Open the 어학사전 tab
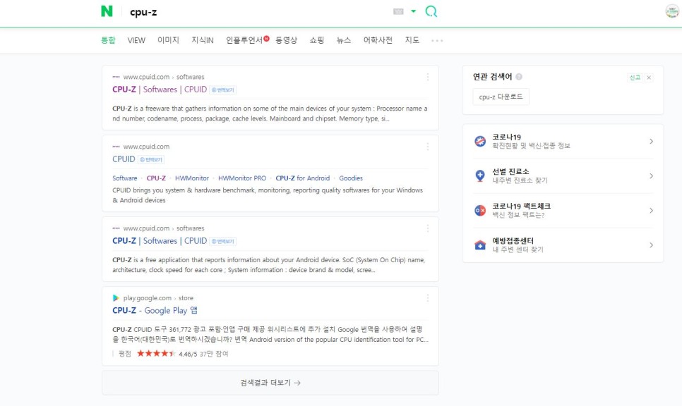682x406 pixels. (378, 40)
